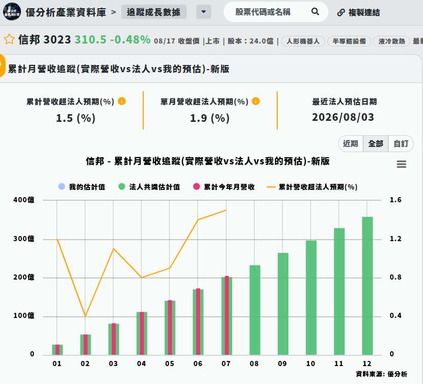Click the green bar for month 12
The width and height of the screenshot is (423, 384).
[x=367, y=286]
